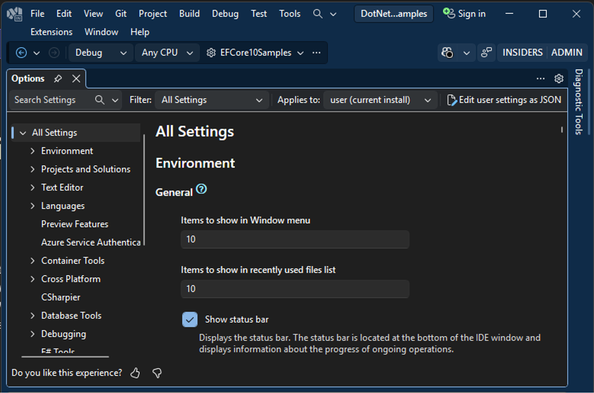Image resolution: width=594 pixels, height=393 pixels.
Task: Open the Applies to dropdown
Action: click(x=380, y=100)
